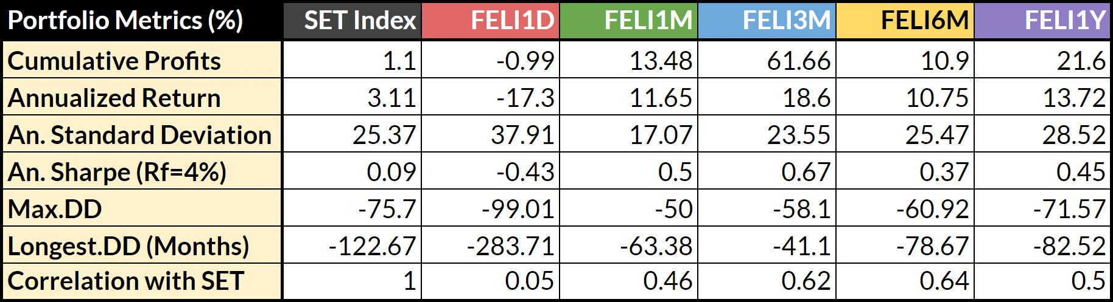Click the Annualized Return row label

click(x=141, y=98)
